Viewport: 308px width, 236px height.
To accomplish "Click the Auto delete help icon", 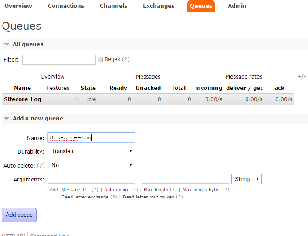I will coord(41,166).
